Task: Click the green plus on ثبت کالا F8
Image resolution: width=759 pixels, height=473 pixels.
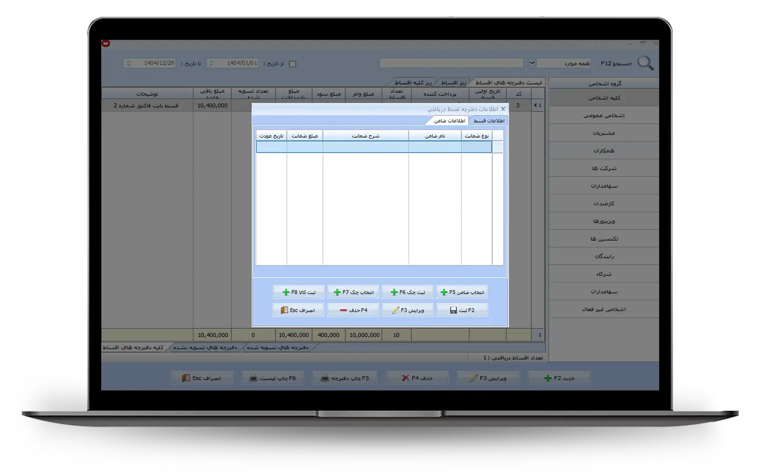Action: click(286, 292)
